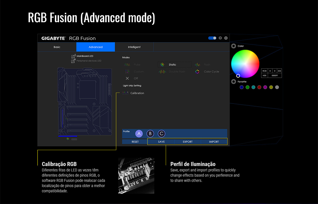Choose the Static lighting mode
The height and width of the screenshot is (204, 318).
pyautogui.click(x=175, y=65)
